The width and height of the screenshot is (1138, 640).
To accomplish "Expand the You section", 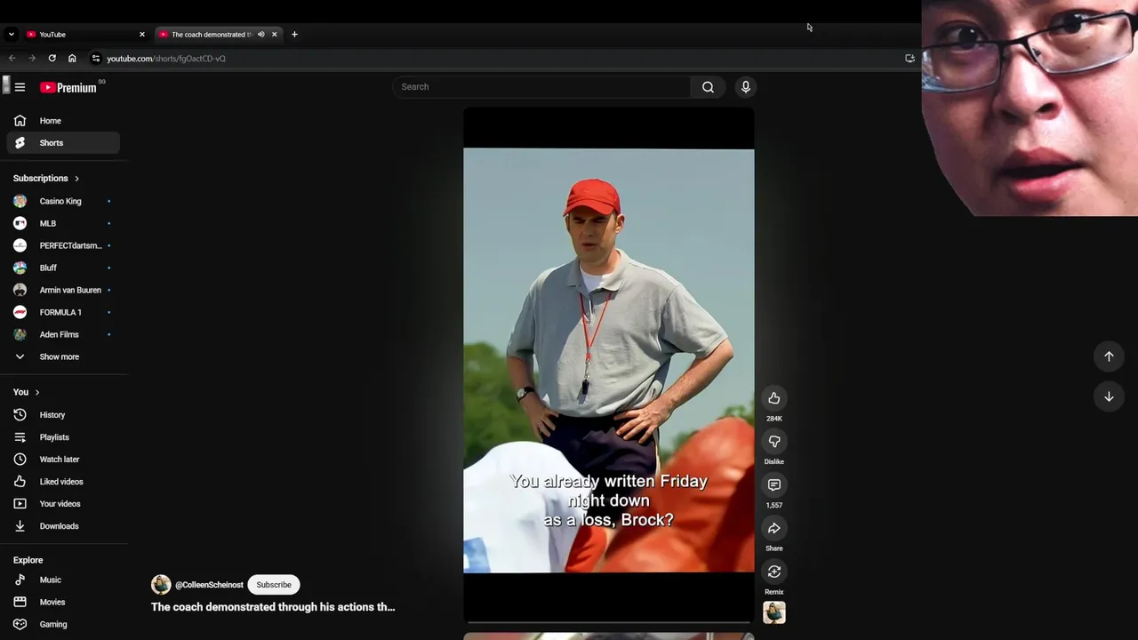I will coord(27,392).
